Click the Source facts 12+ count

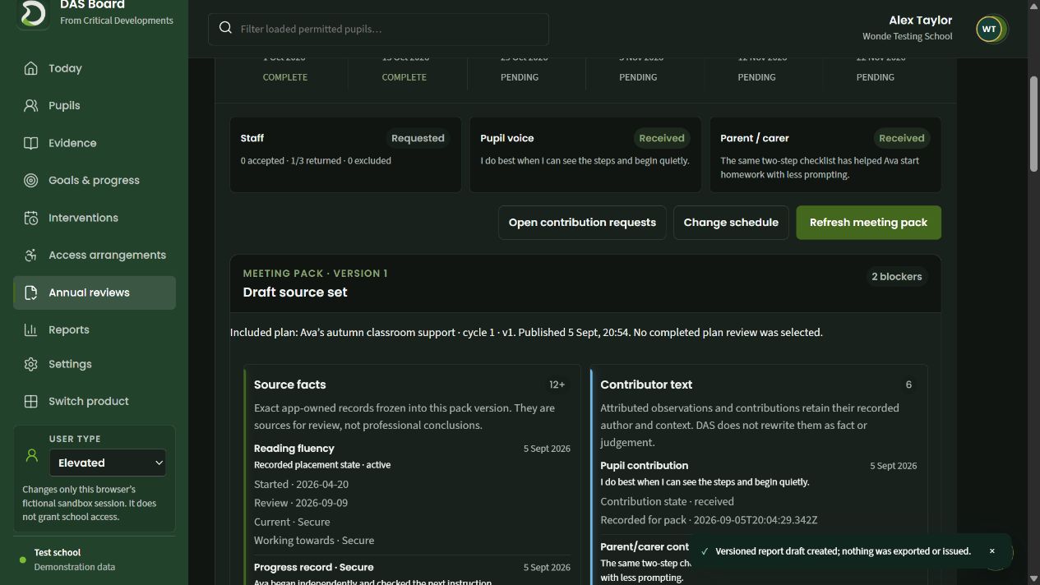tap(557, 385)
